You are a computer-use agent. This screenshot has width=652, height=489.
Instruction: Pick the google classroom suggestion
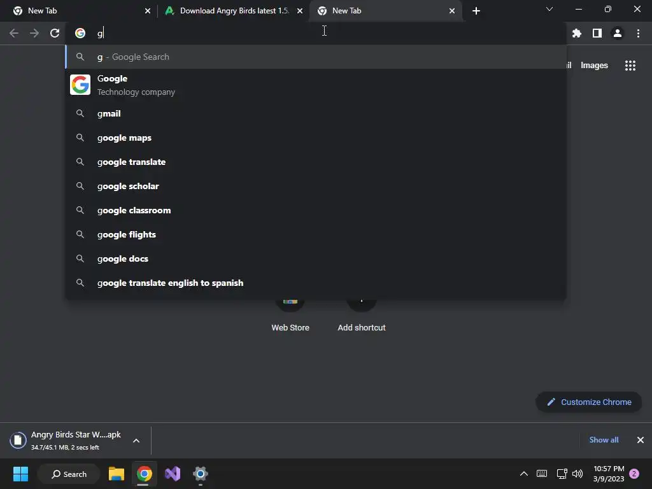click(316, 210)
